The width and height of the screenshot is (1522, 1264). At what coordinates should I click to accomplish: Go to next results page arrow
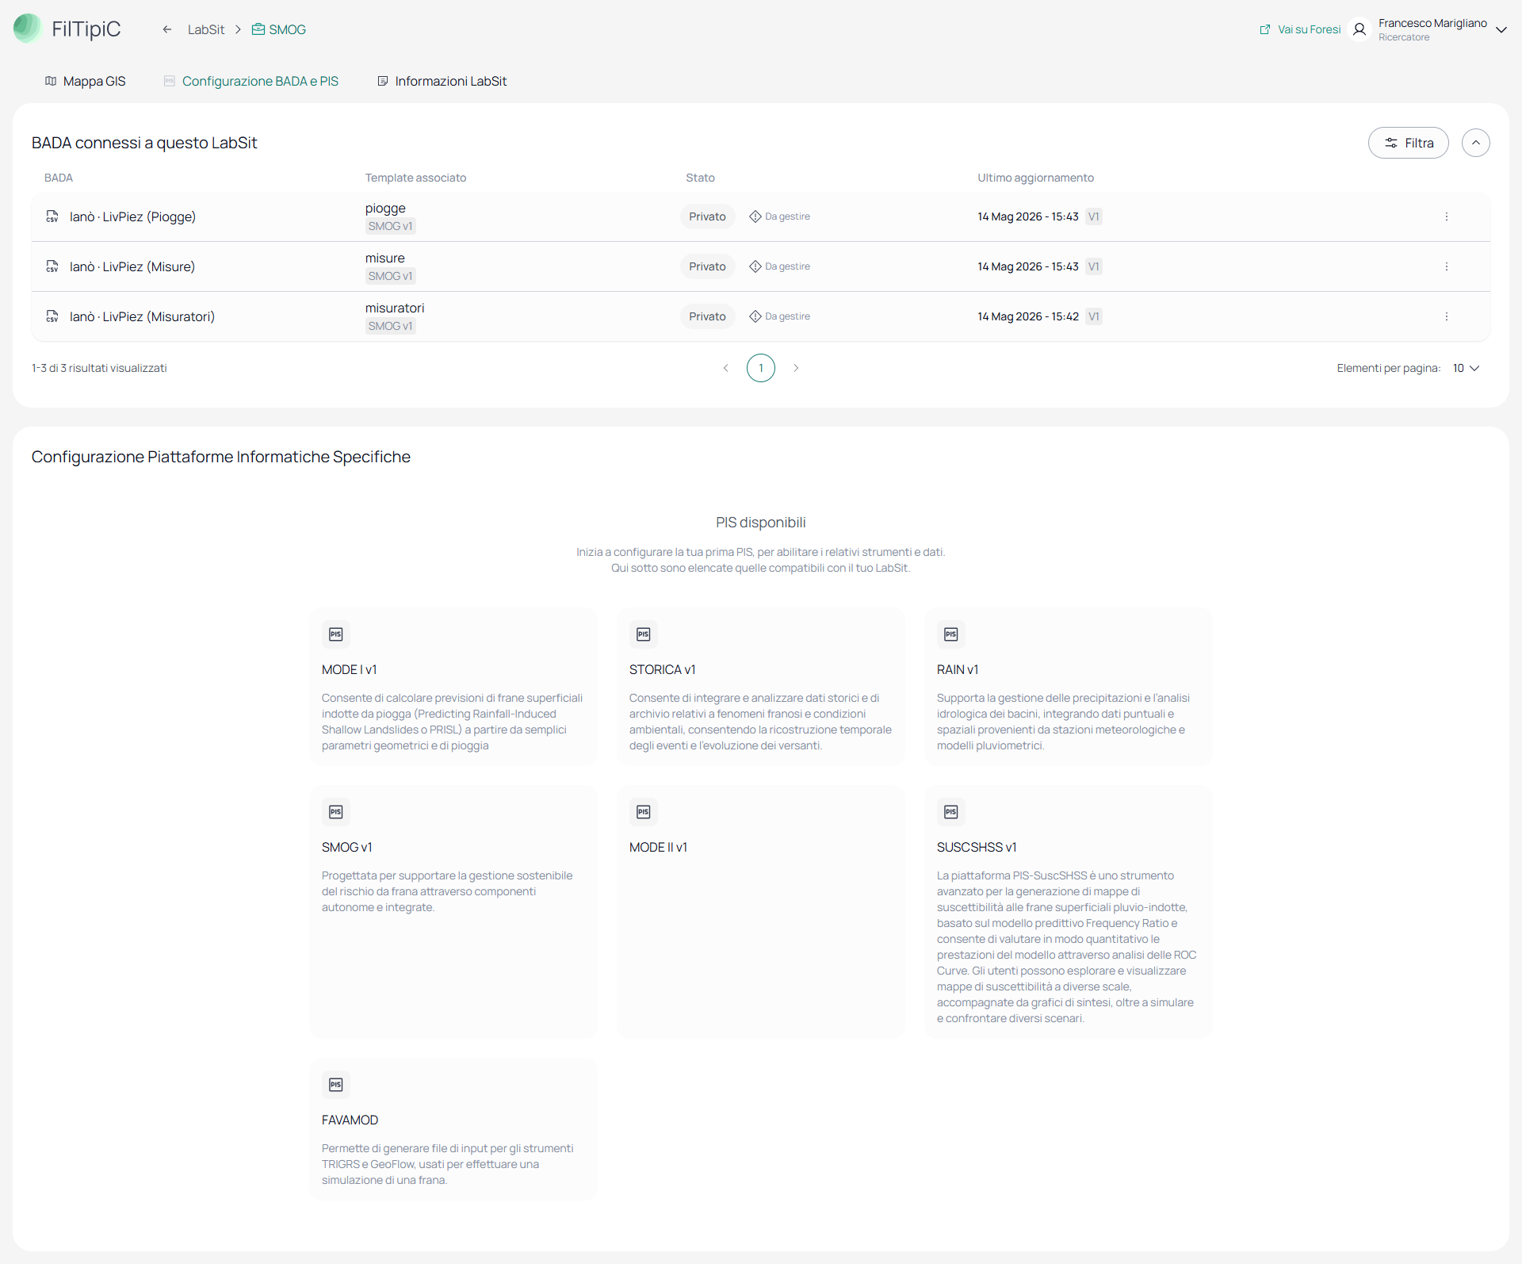[x=796, y=368]
